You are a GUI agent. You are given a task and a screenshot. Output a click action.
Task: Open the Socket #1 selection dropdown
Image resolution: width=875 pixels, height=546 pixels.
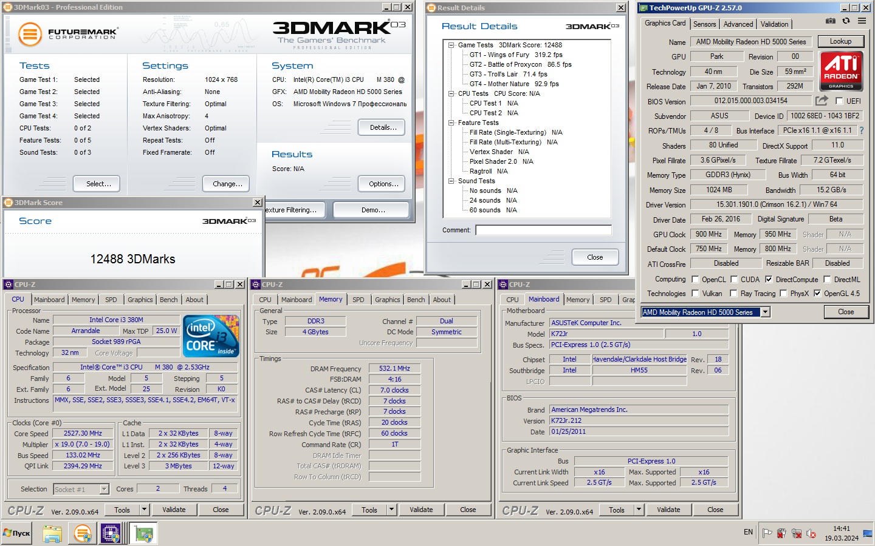pyautogui.click(x=104, y=489)
